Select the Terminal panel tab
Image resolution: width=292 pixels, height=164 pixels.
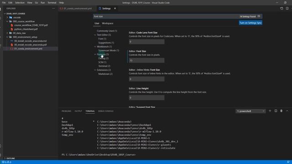90,111
